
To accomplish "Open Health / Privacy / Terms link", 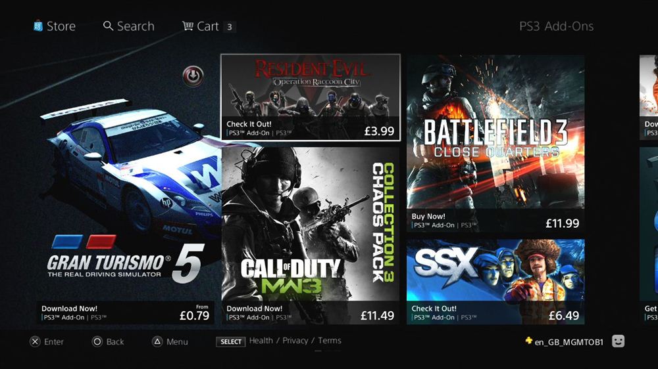I will (295, 341).
